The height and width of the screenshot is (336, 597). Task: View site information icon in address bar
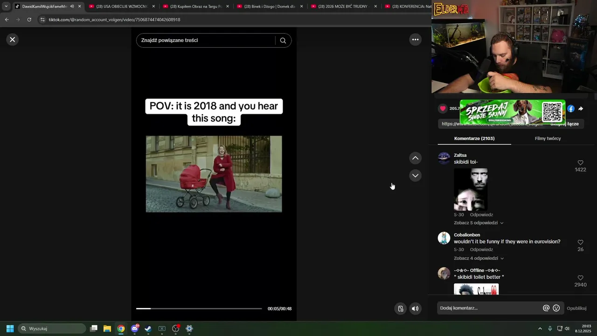(x=42, y=20)
